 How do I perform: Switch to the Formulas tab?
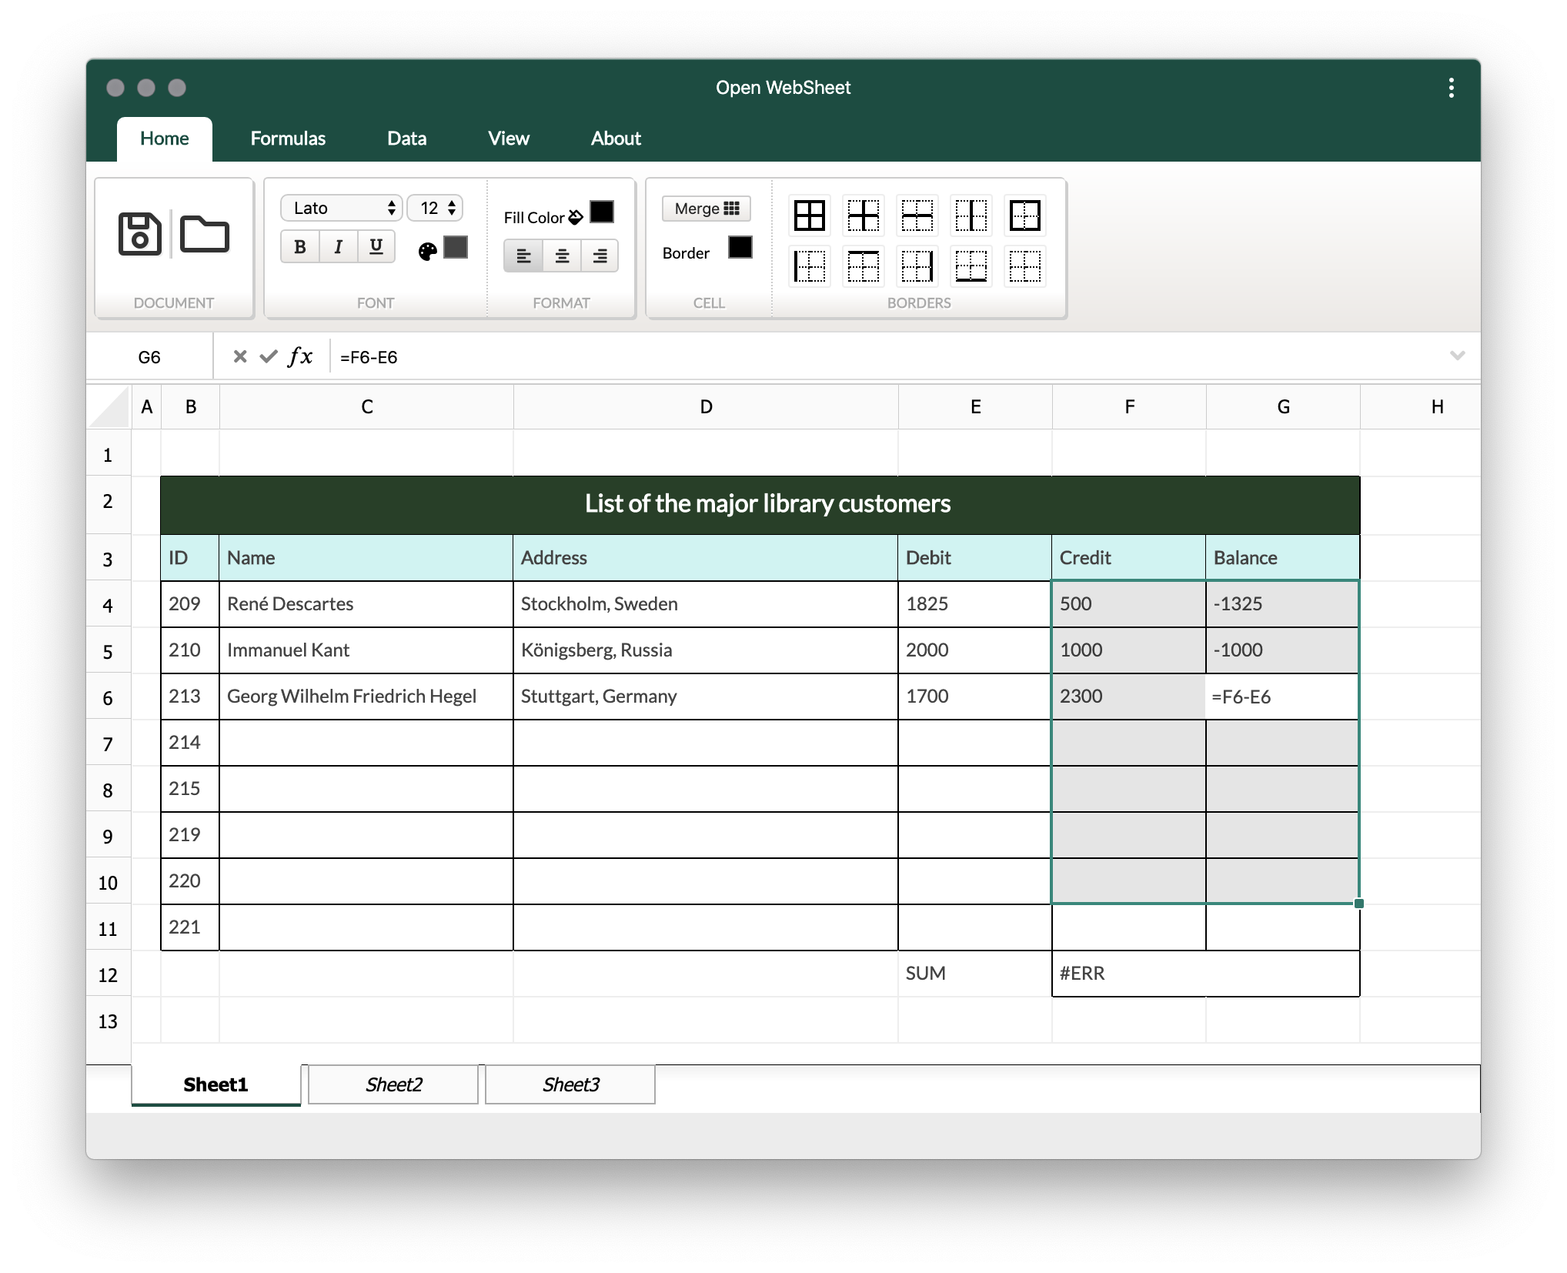pyautogui.click(x=288, y=139)
